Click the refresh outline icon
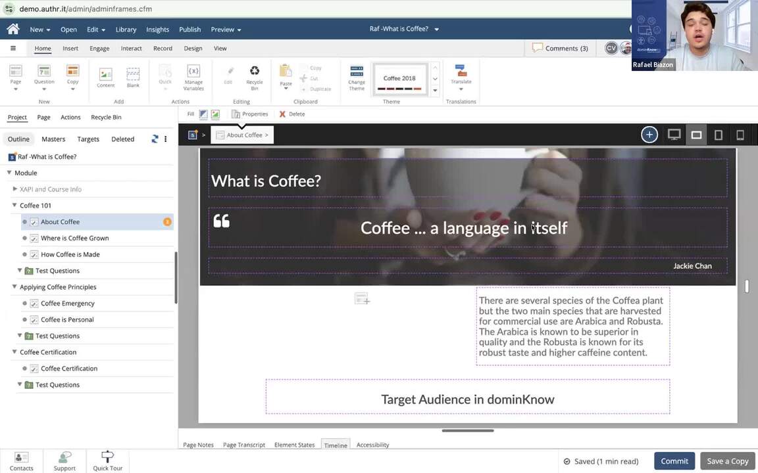Image resolution: width=758 pixels, height=473 pixels. (155, 139)
